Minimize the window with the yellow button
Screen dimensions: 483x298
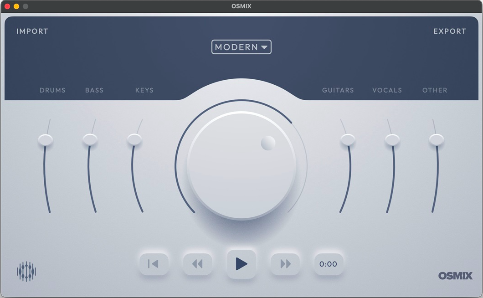(16, 6)
